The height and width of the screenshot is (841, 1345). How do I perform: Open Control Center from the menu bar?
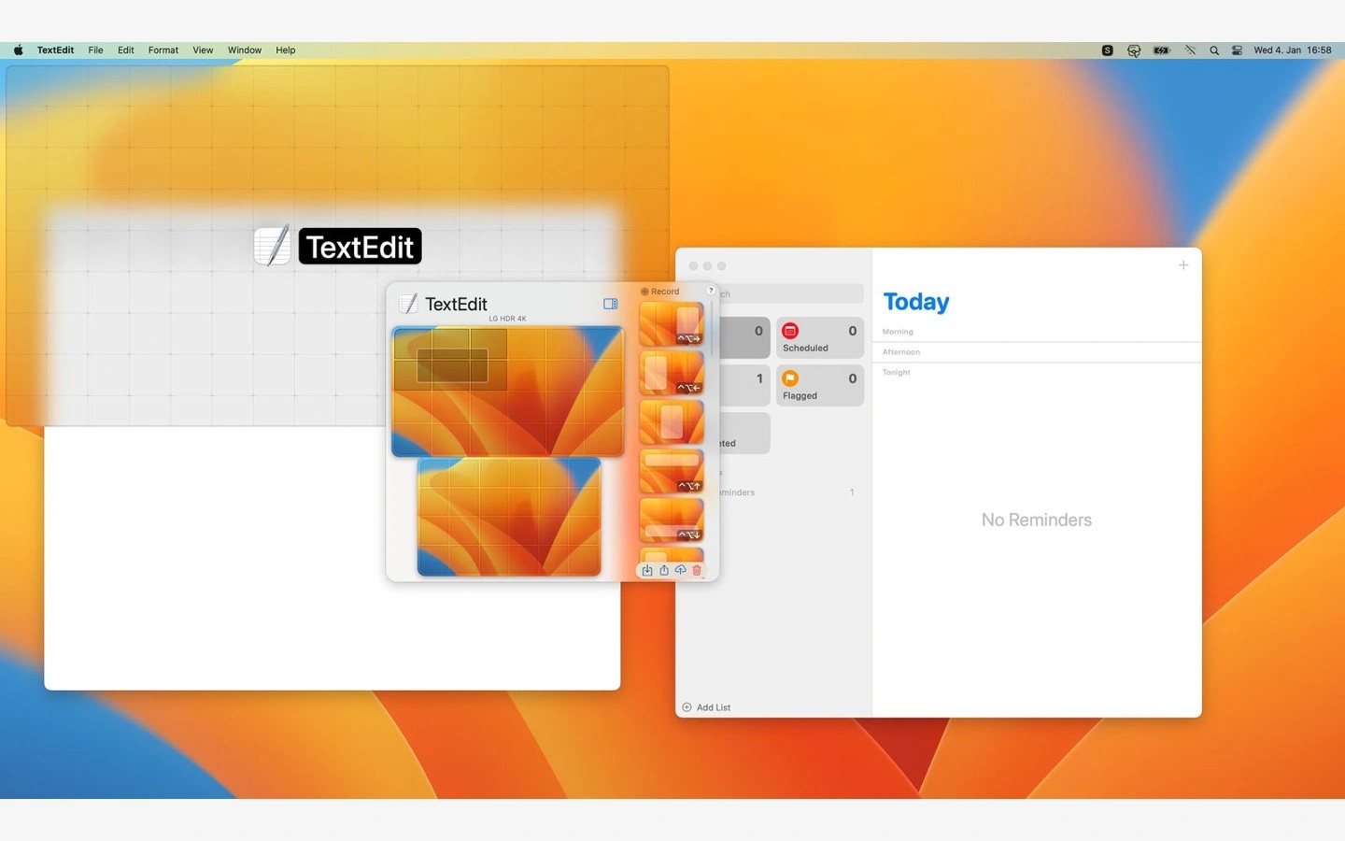pos(1237,50)
